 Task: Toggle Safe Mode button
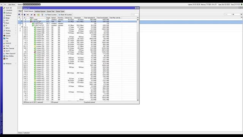pyautogui.click(x=11, y=5)
